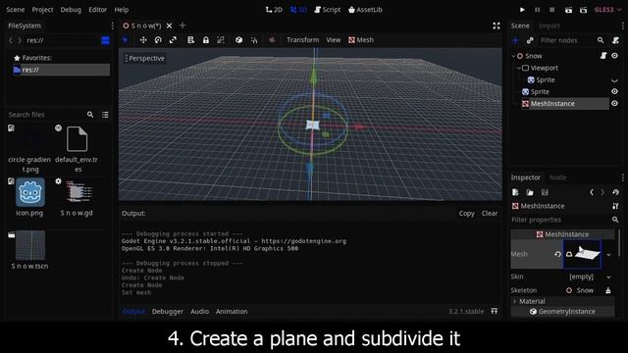Screen dimensions: 628x353
Task: Open the Debugger bottom panel
Action: pyautogui.click(x=168, y=312)
